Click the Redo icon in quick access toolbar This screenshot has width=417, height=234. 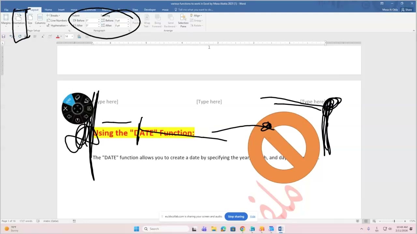pyautogui.click(x=20, y=36)
